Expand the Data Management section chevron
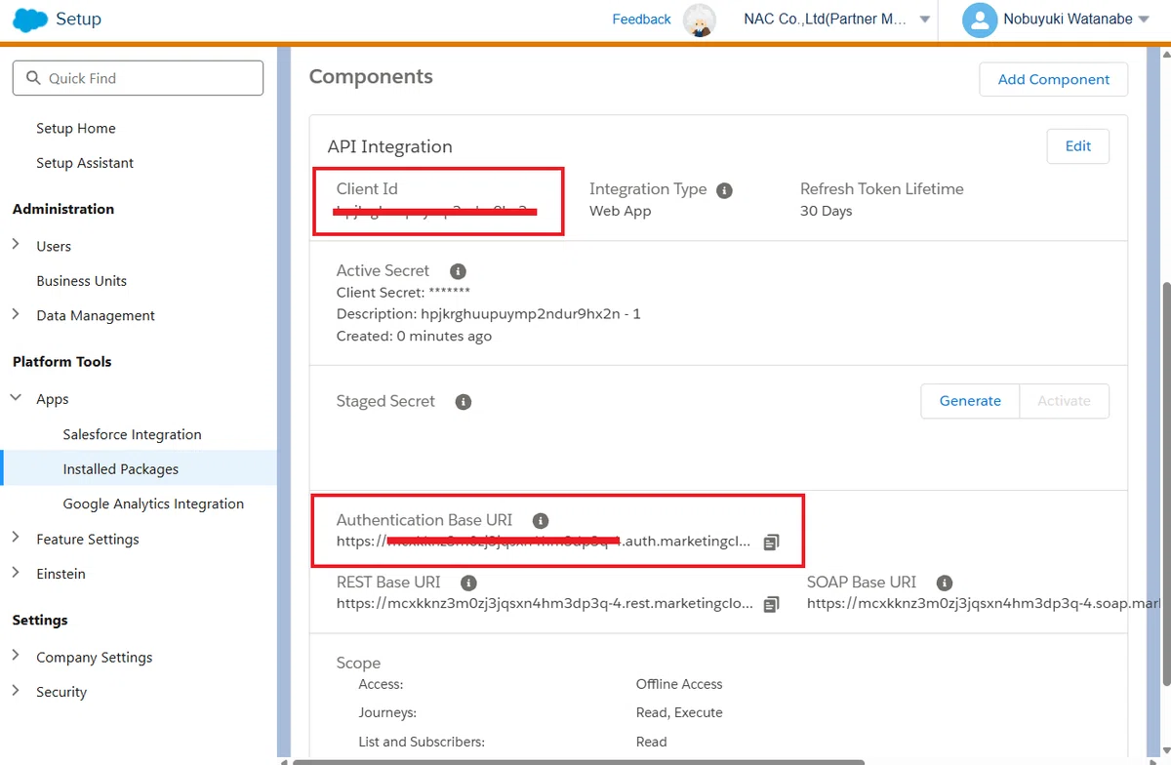The width and height of the screenshot is (1171, 765). coord(16,314)
